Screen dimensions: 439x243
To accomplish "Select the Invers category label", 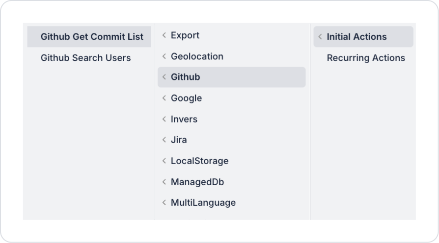I will coord(184,119).
